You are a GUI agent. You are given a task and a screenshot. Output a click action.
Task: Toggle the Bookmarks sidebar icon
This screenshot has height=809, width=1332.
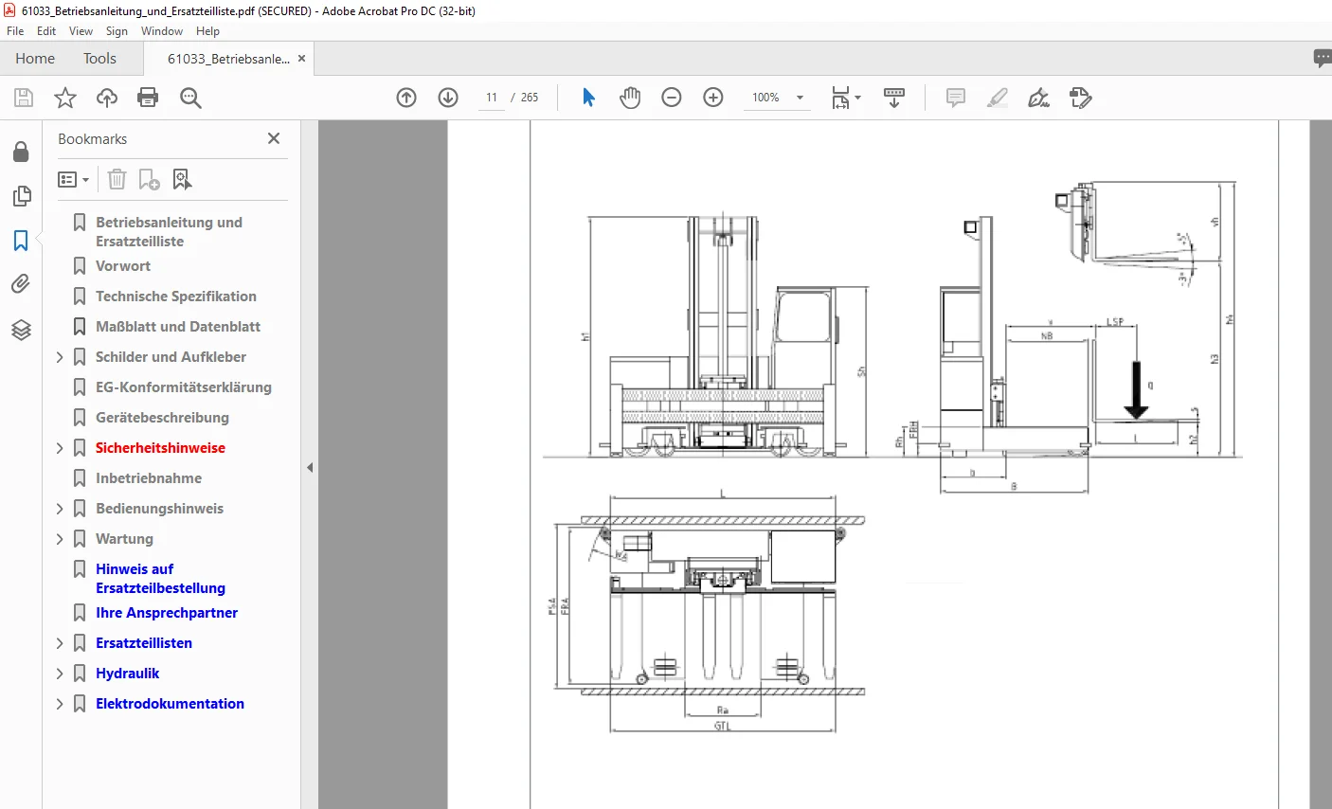click(21, 240)
